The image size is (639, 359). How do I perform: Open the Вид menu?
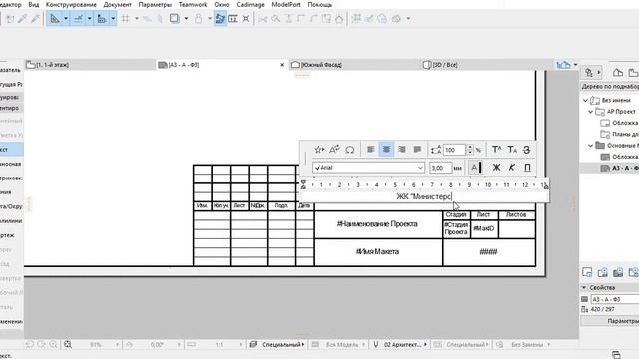pos(34,4)
